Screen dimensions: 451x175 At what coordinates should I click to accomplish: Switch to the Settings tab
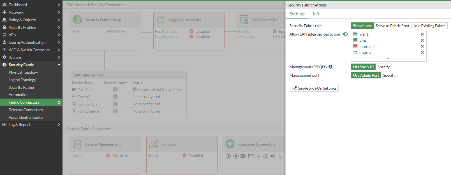point(297,14)
